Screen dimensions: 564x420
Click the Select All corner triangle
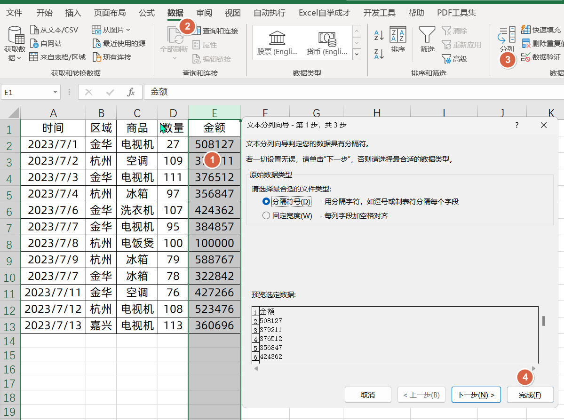[x=13, y=113]
